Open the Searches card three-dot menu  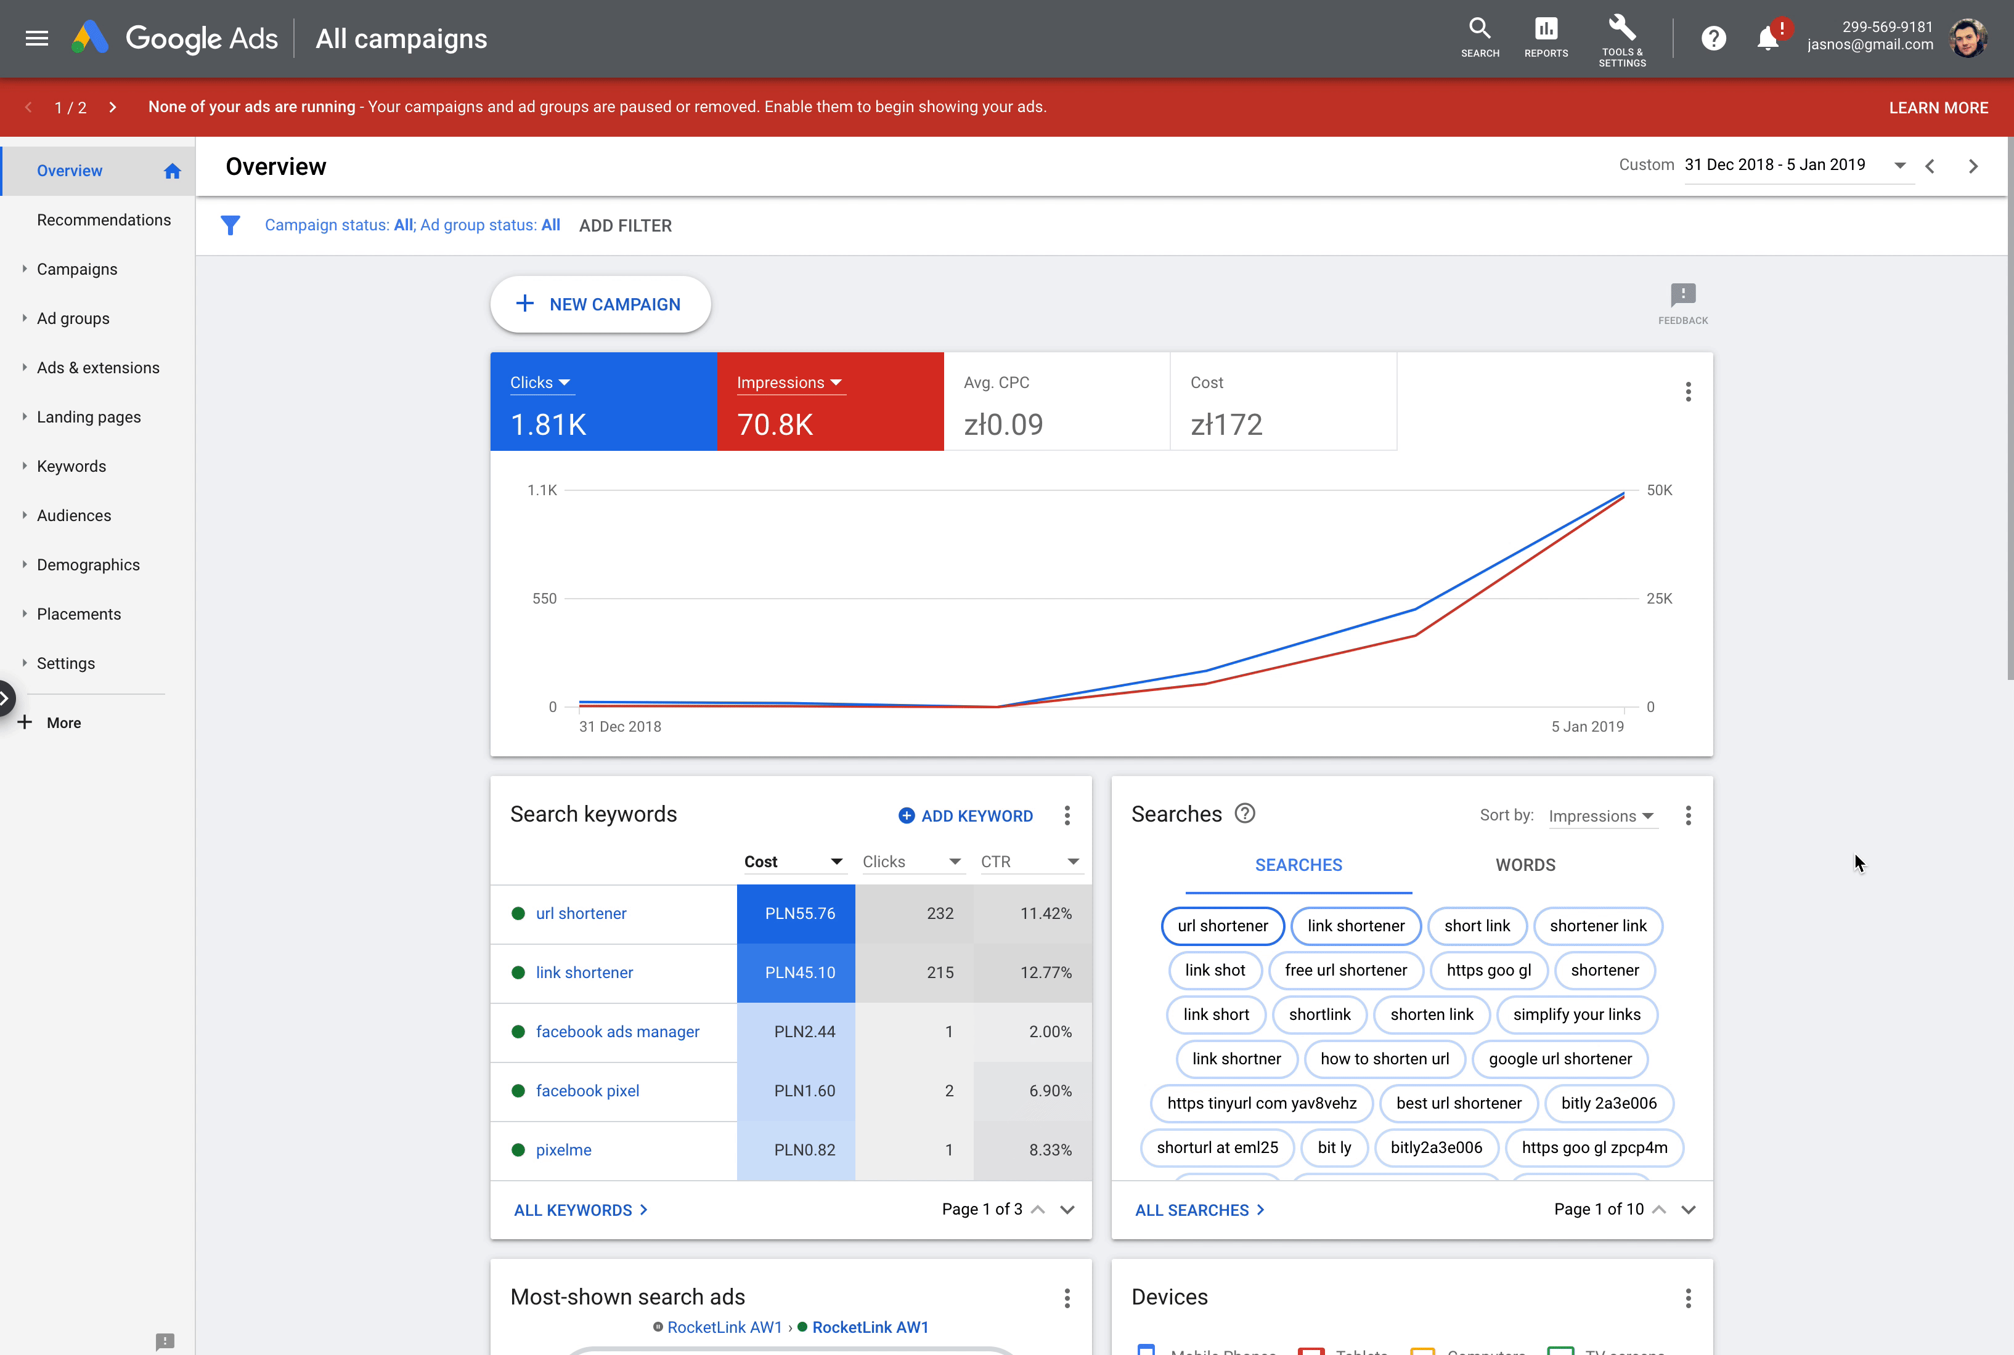click(x=1688, y=815)
